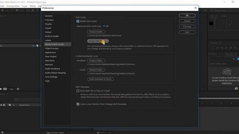This screenshot has width=239, height=134.
Task: Switch to the Info panel tab
Action: [x=212, y=16]
